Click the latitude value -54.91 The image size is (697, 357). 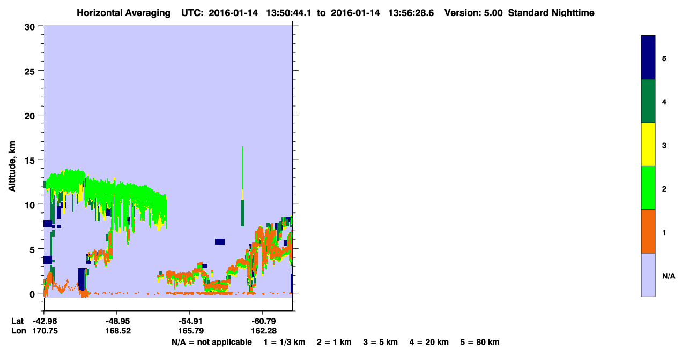190,321
